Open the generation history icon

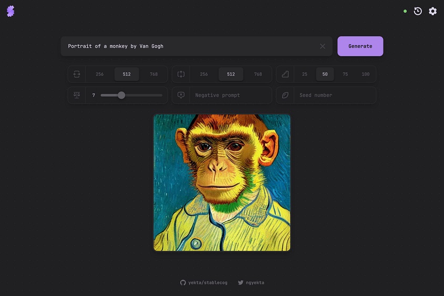(x=418, y=12)
